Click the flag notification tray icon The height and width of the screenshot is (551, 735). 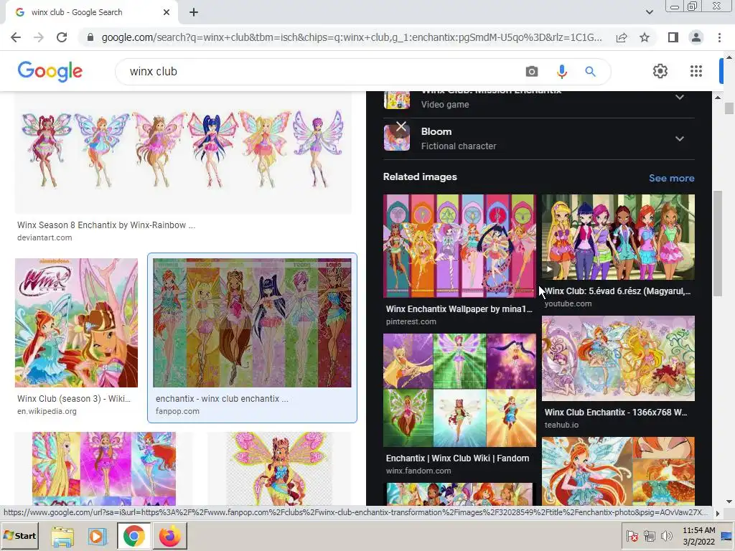(x=632, y=535)
